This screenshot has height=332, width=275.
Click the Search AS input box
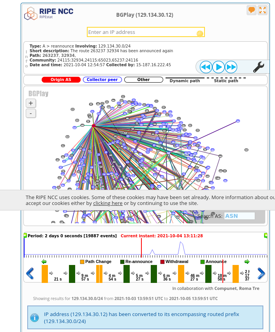pyautogui.click(x=239, y=216)
